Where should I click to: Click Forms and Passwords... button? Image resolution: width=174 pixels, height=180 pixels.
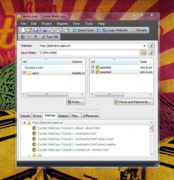134,102
